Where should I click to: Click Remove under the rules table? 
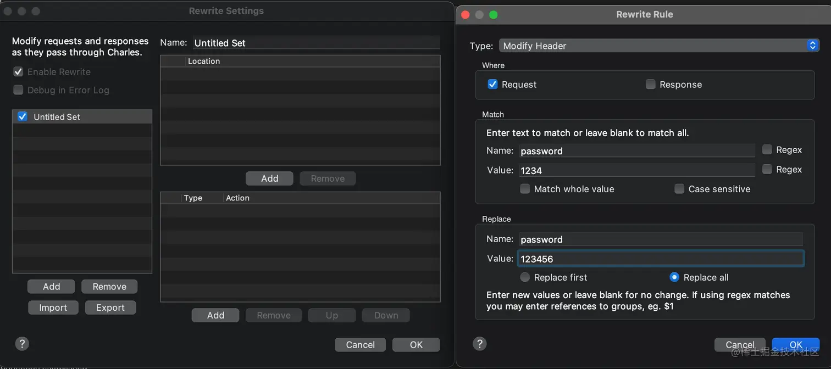click(x=274, y=315)
